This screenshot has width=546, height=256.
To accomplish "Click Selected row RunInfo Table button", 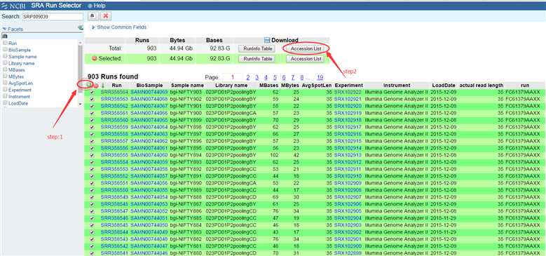I will click(257, 59).
